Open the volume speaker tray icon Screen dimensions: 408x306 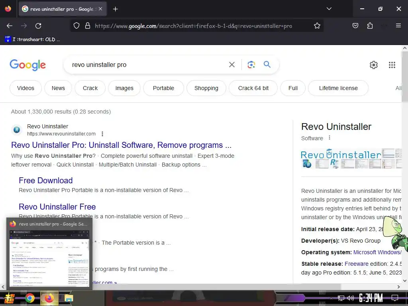coord(351,298)
